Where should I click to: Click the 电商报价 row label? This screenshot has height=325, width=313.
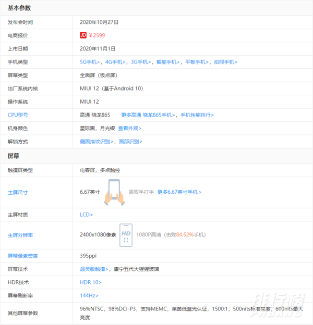[x=18, y=35]
